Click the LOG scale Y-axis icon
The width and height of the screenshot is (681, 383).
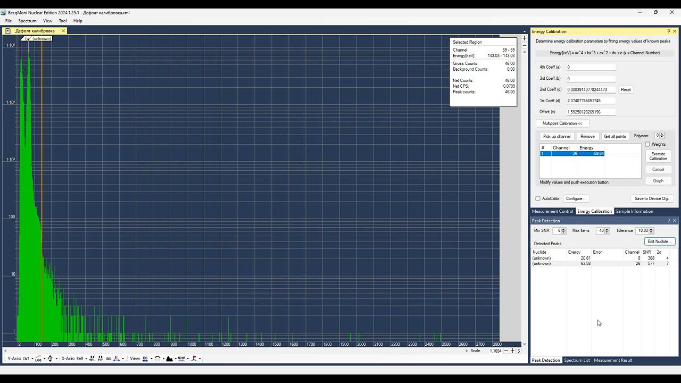pyautogui.click(x=38, y=359)
